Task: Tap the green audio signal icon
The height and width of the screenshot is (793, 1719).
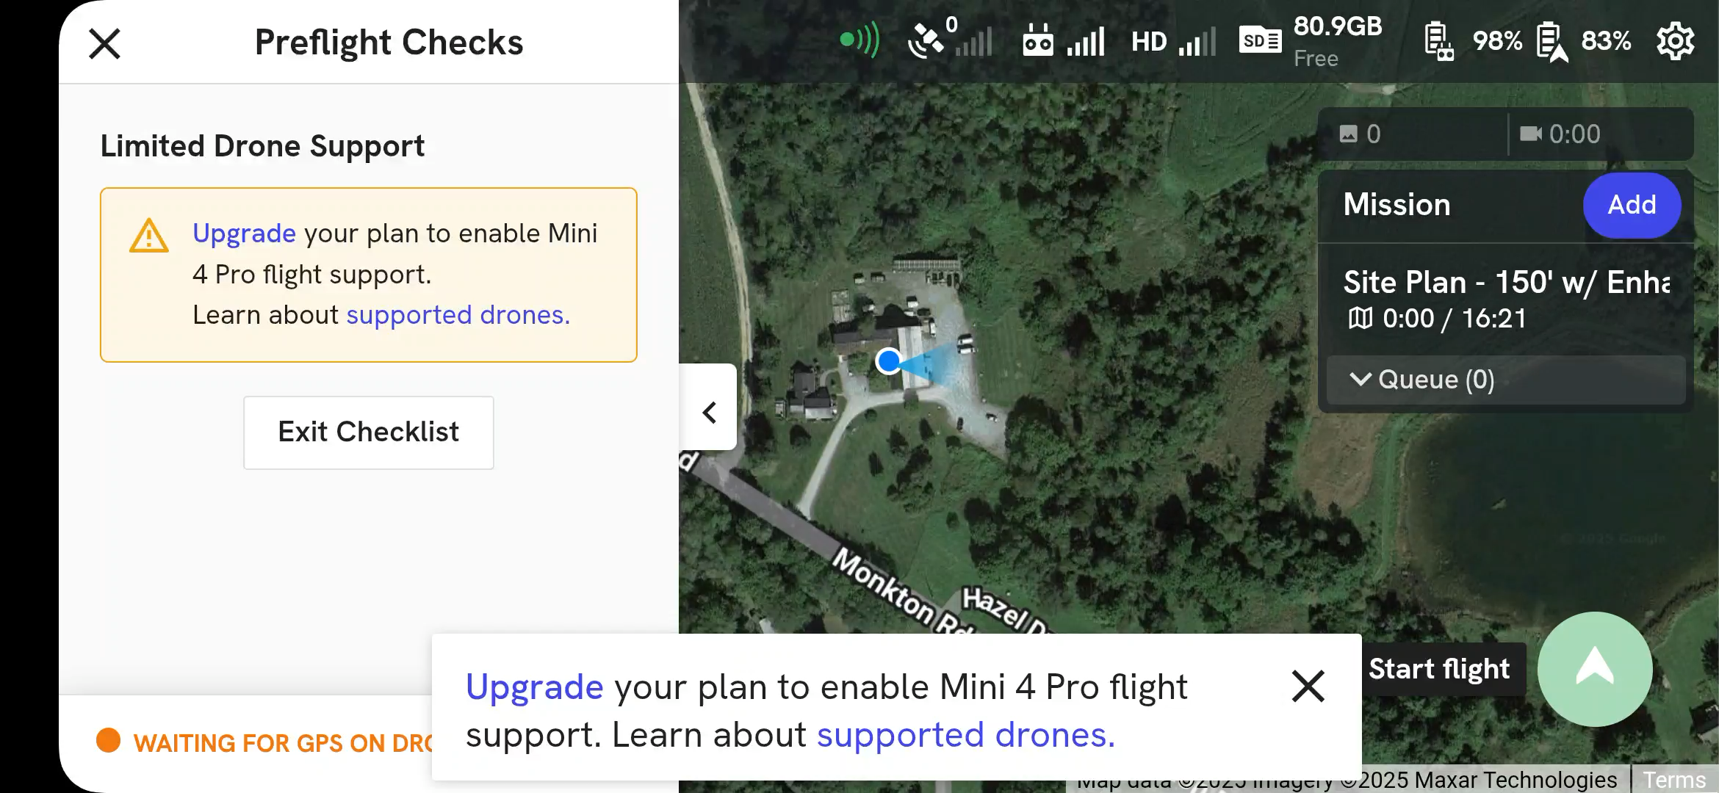Action: pos(860,40)
